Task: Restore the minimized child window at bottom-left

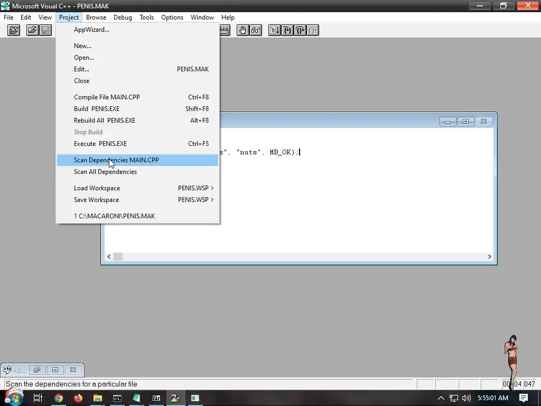Action: pyautogui.click(x=37, y=370)
